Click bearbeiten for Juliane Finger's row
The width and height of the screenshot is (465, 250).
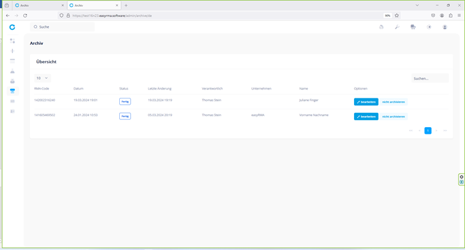(366, 102)
